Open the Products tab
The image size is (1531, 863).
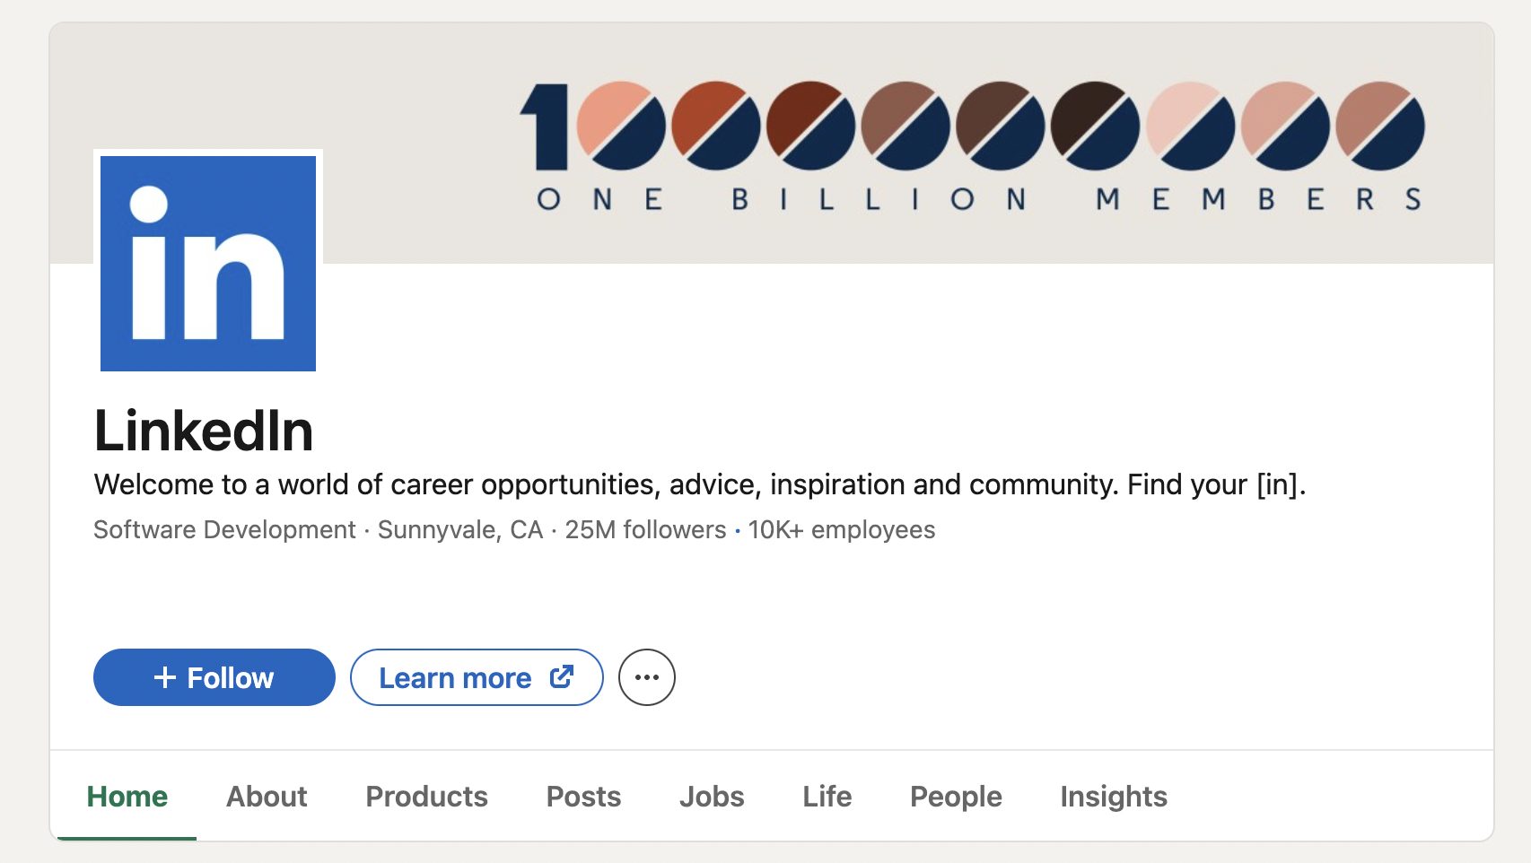tap(425, 796)
